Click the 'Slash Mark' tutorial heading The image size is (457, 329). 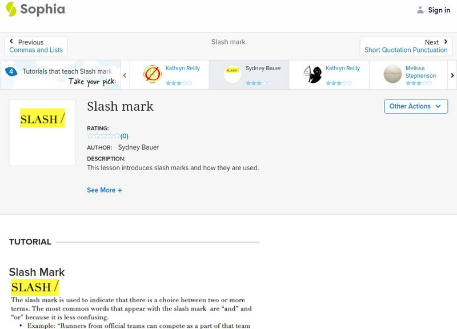37,272
